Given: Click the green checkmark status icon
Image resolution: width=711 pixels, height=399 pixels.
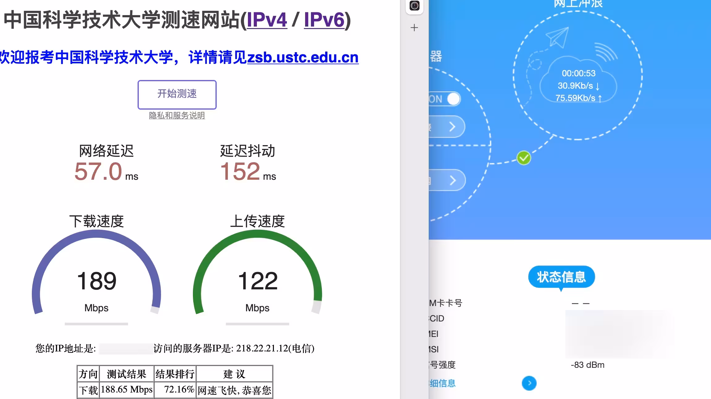Looking at the screenshot, I should pos(524,158).
